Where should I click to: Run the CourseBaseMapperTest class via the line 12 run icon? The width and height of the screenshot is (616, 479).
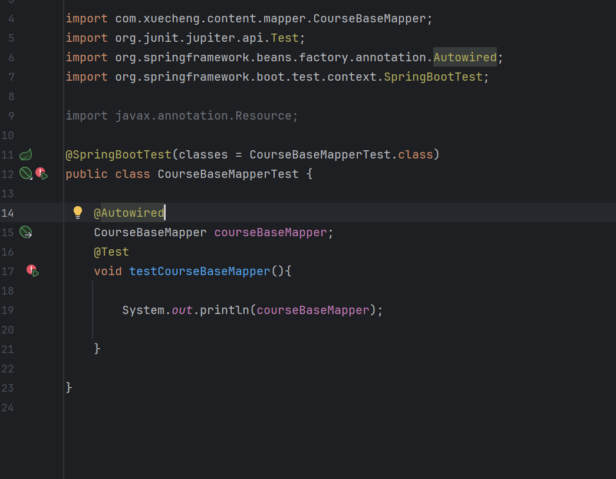pos(42,174)
